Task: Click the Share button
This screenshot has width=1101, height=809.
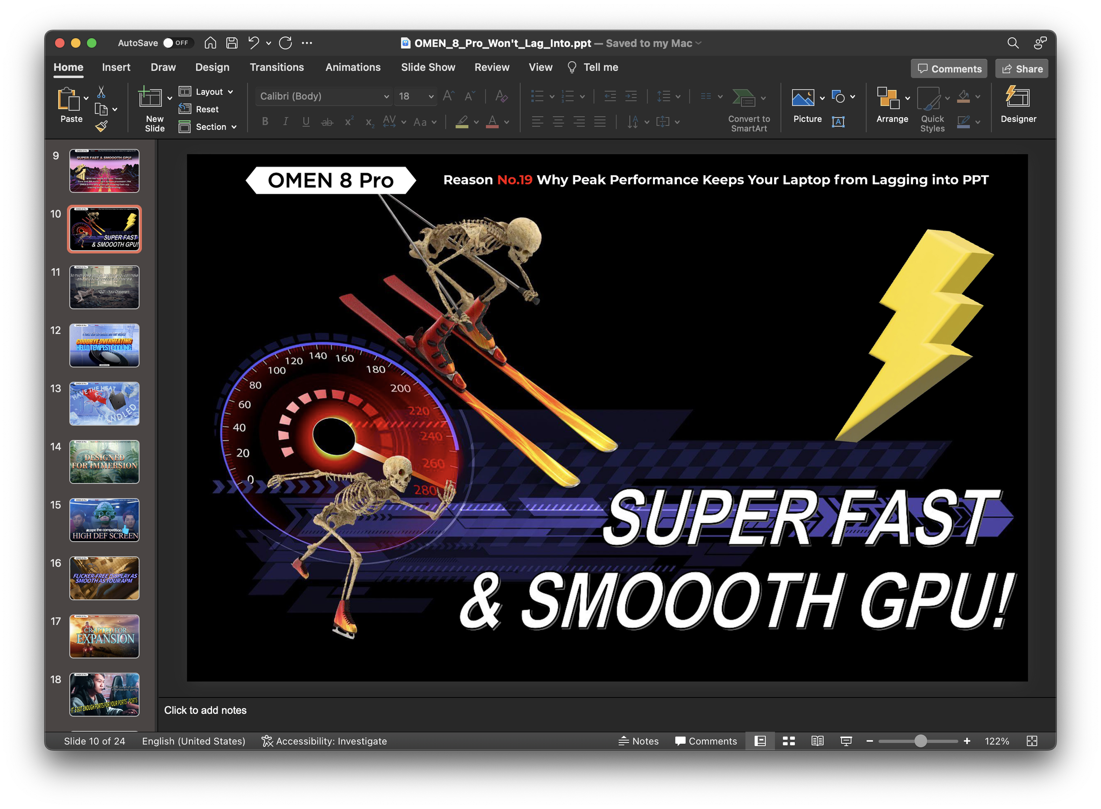Action: tap(1022, 69)
